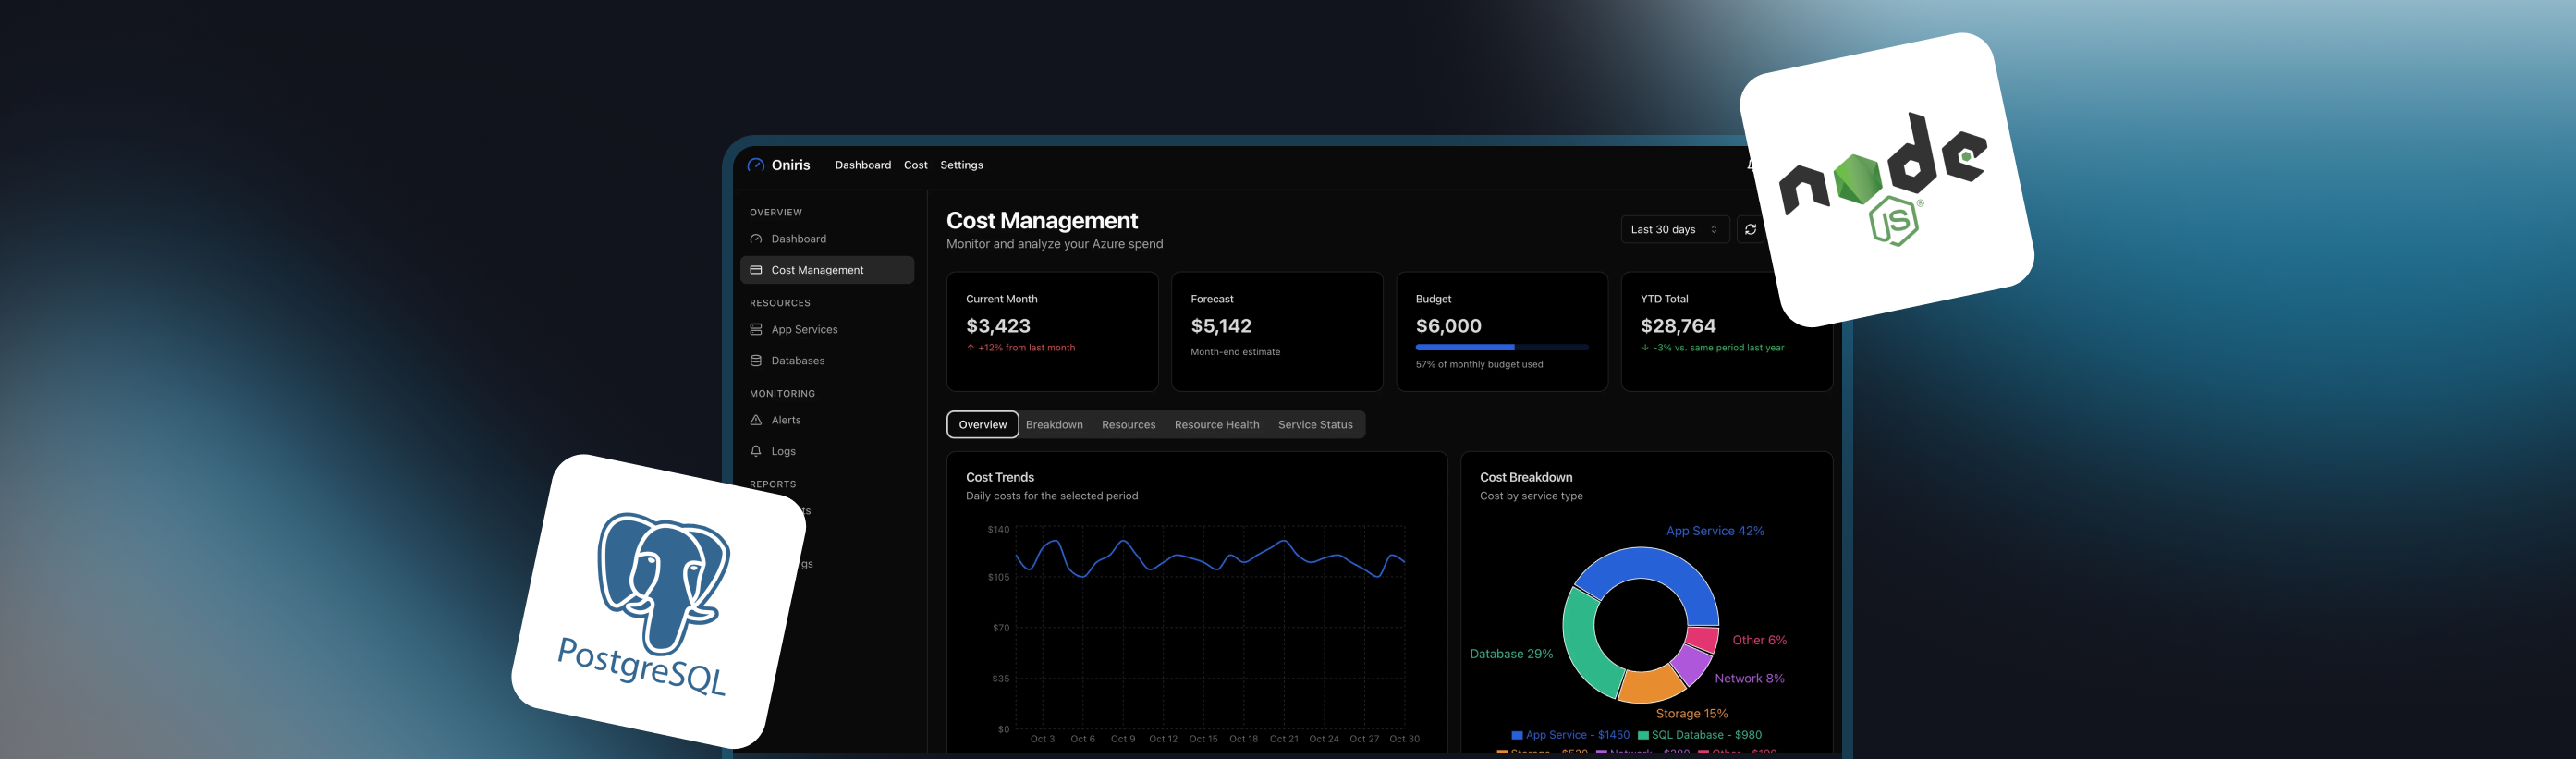Click the refresh icon button beside date range
The width and height of the screenshot is (2576, 759).
[x=1750, y=229]
